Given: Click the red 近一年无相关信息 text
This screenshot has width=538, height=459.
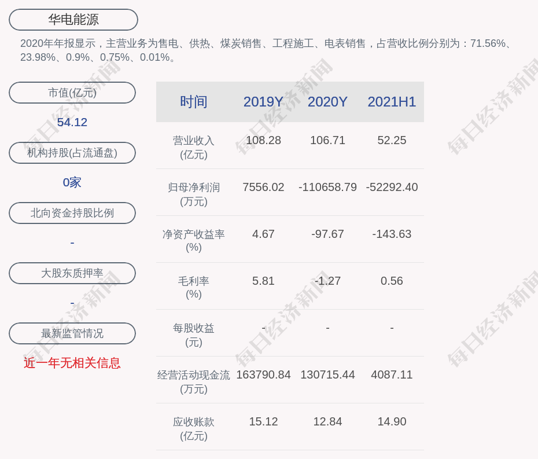Looking at the screenshot, I should pos(72,363).
